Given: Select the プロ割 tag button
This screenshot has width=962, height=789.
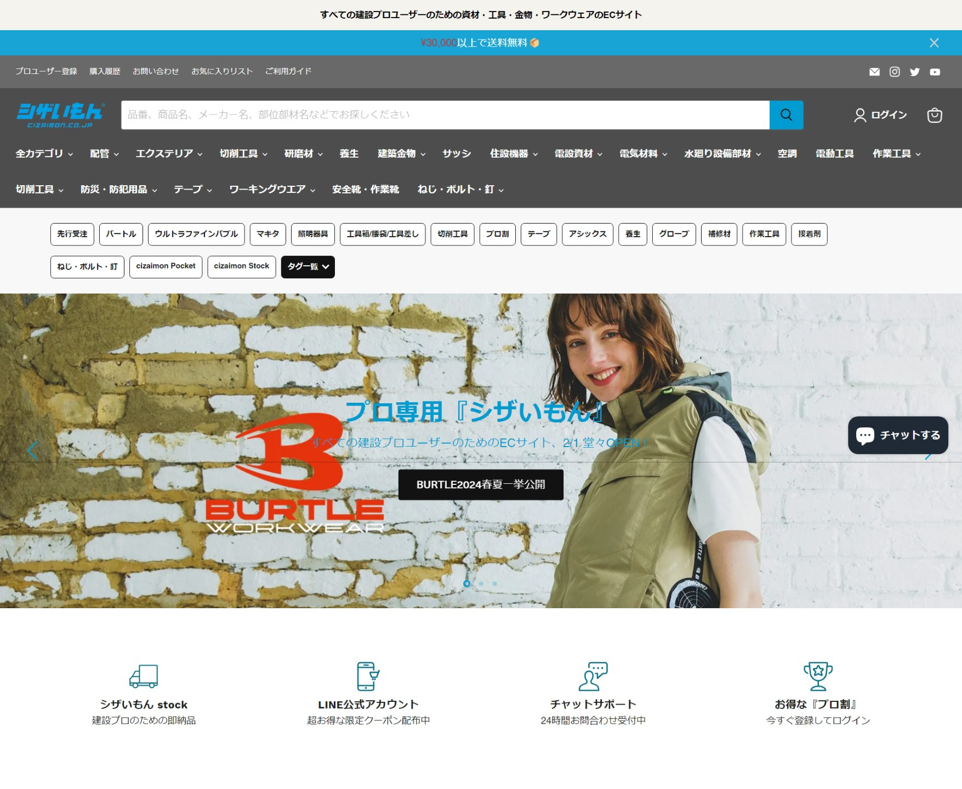Looking at the screenshot, I should click(x=498, y=234).
